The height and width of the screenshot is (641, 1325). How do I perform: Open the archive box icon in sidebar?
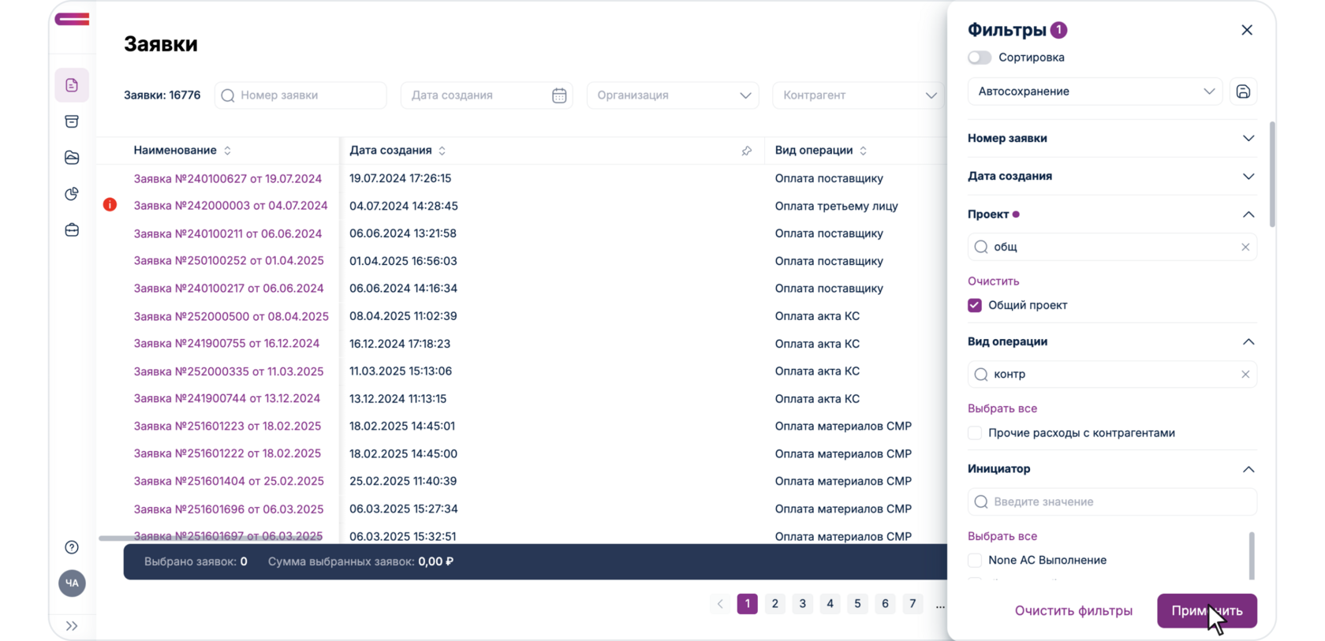pyautogui.click(x=72, y=121)
